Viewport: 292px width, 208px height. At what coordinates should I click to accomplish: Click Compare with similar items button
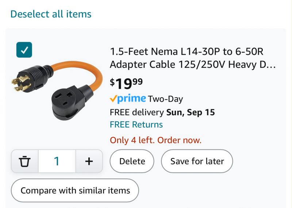click(x=75, y=191)
